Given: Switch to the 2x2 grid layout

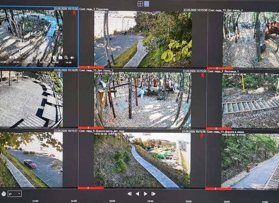Looking at the screenshot, I should point(140,4).
